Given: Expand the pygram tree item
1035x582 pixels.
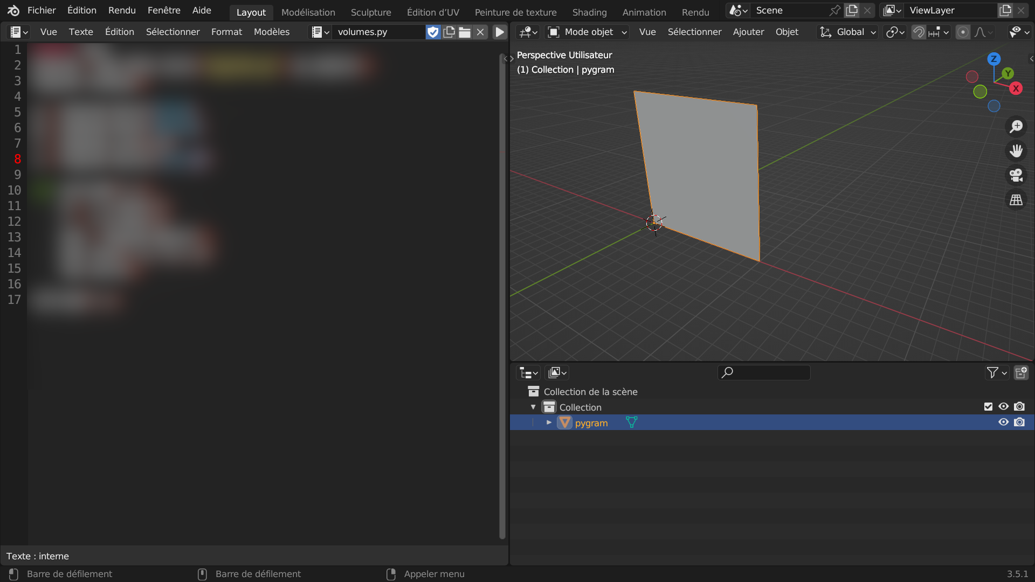Looking at the screenshot, I should 549,422.
